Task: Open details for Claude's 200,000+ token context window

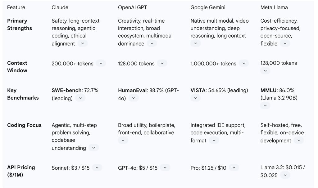Action: (101, 63)
